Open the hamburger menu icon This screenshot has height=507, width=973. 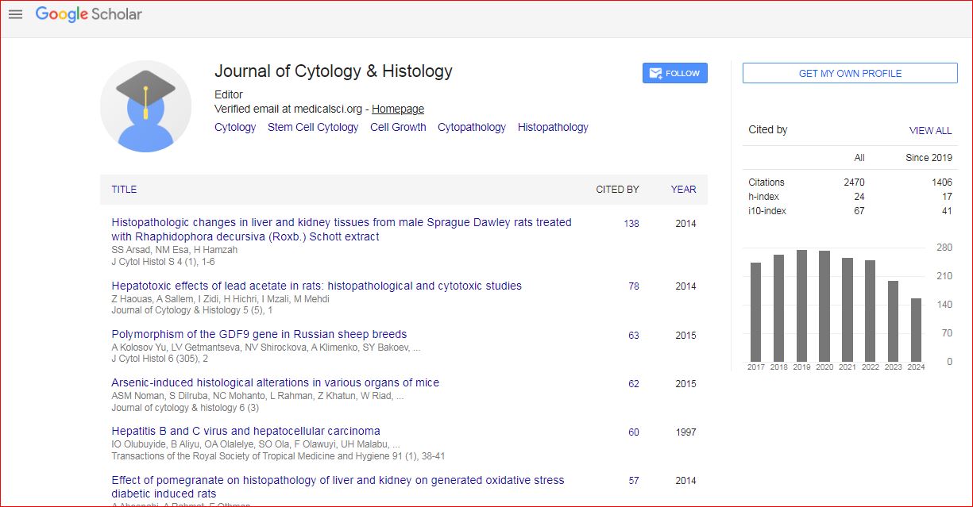pos(15,14)
